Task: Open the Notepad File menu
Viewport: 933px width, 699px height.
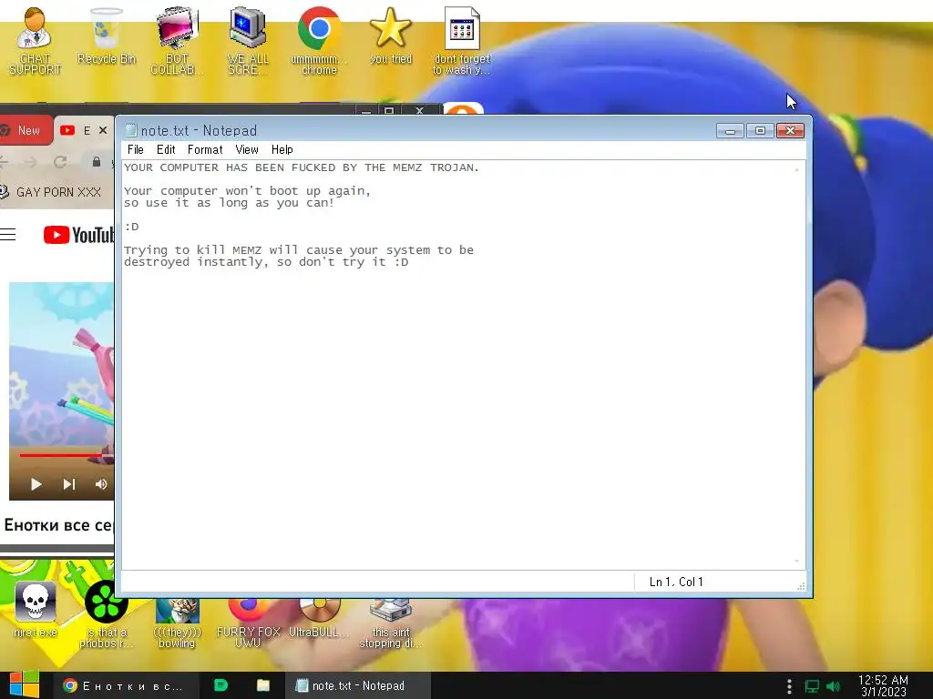Action: coord(136,150)
